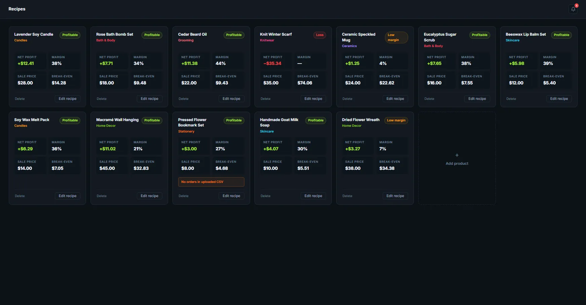Delete the Knit Winter Scarf product
Viewport: 586px width, 305px height.
point(265,99)
